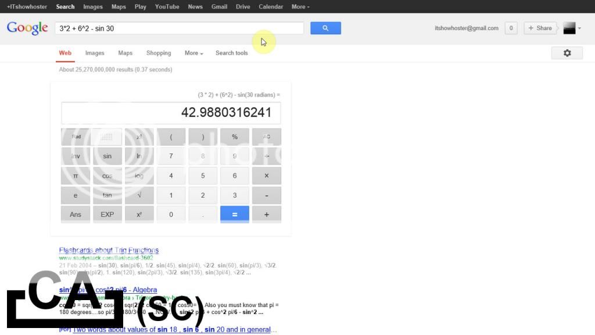Expand the More menu under search tabs
Screen dimensions: 595x335
point(193,53)
